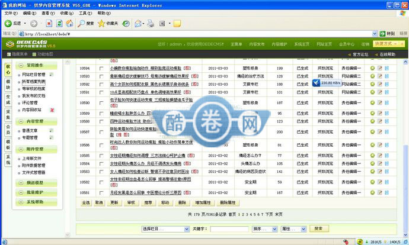409x245 pixels.
Task: Open the 所有档案列表 sidebar link
Action: click(34, 82)
